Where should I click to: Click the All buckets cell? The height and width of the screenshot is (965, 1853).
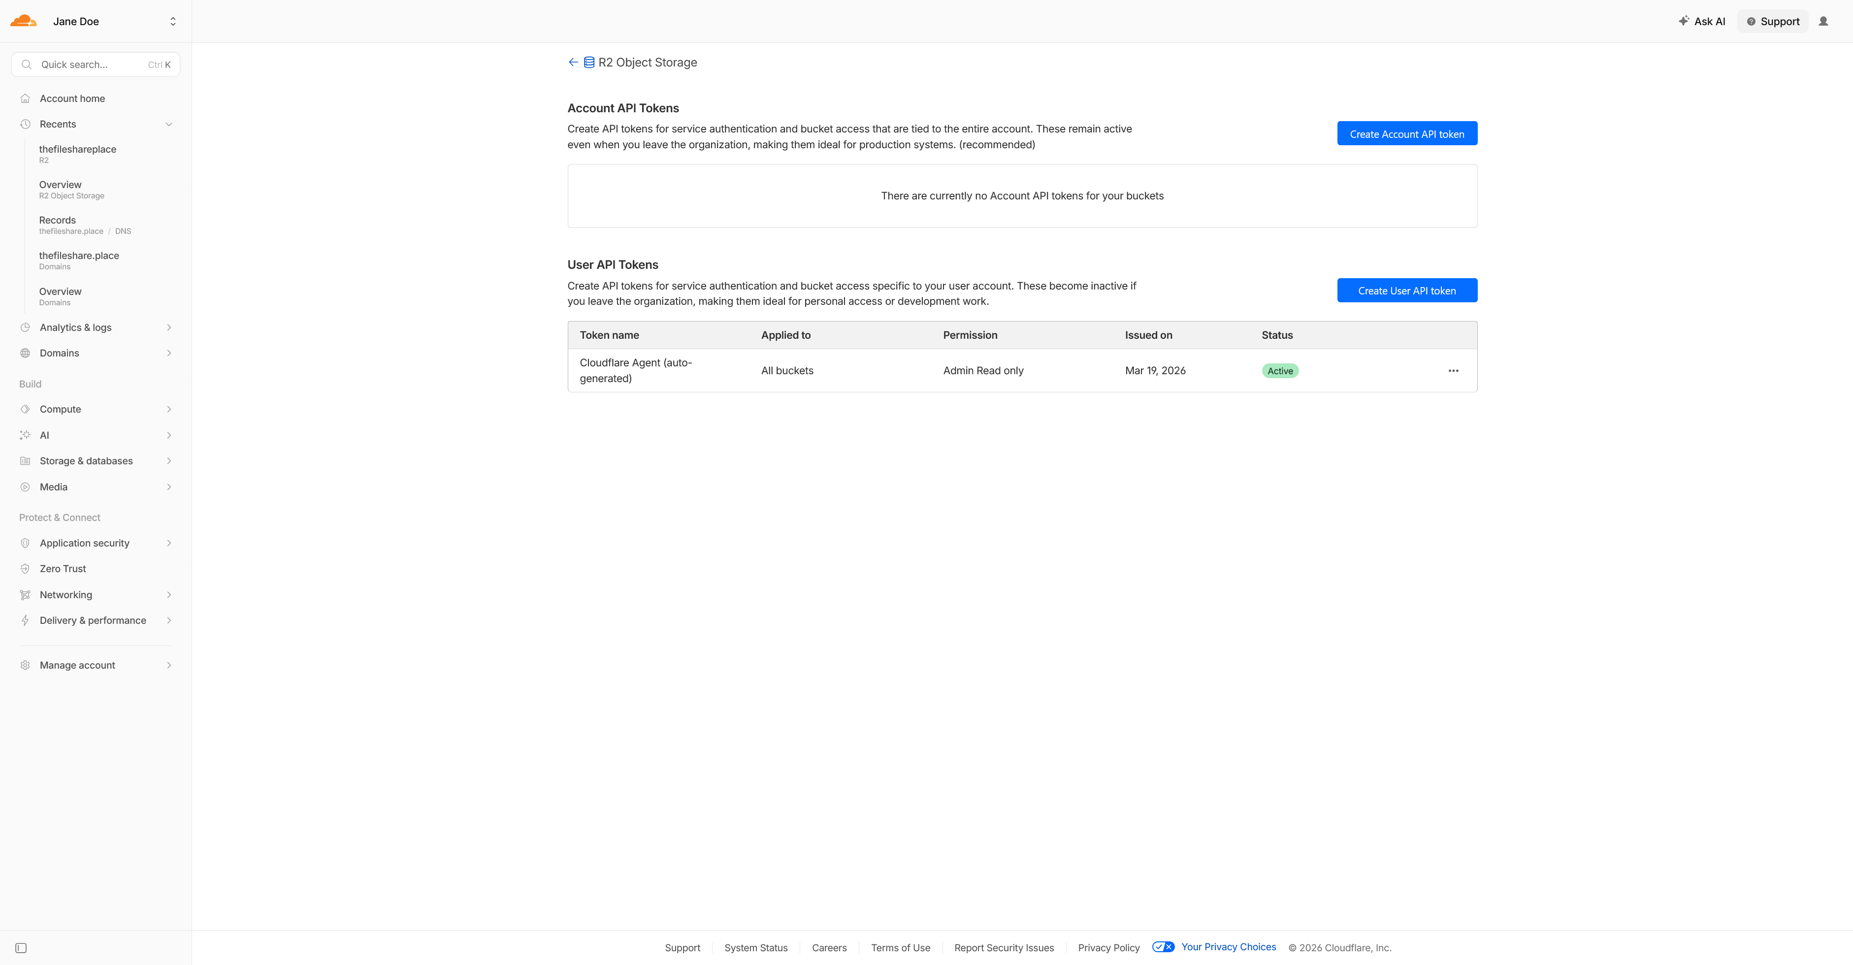pos(787,371)
